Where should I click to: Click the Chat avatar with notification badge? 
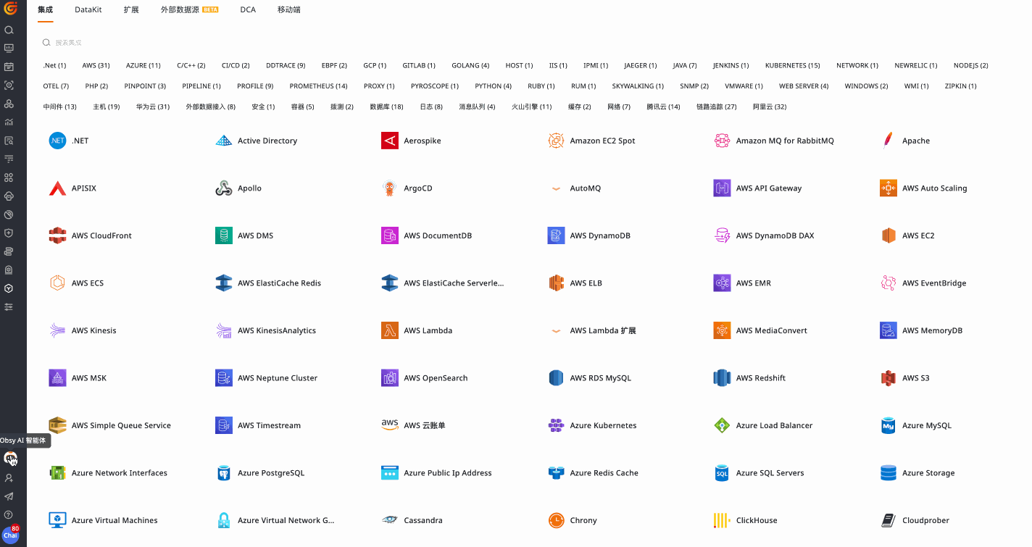tap(10, 534)
